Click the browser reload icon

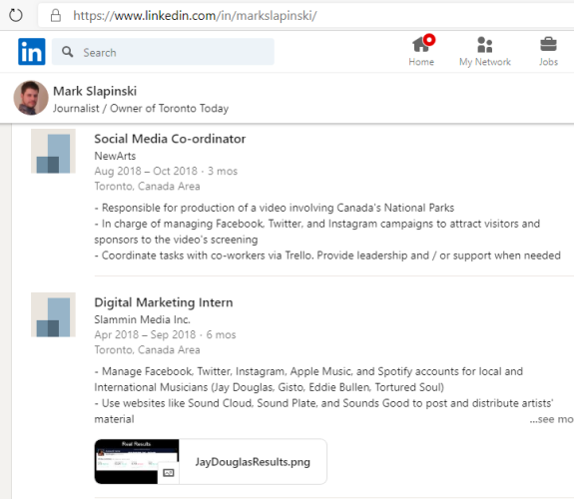16,15
